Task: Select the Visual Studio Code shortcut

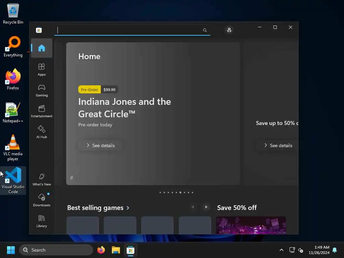Action: click(13, 180)
